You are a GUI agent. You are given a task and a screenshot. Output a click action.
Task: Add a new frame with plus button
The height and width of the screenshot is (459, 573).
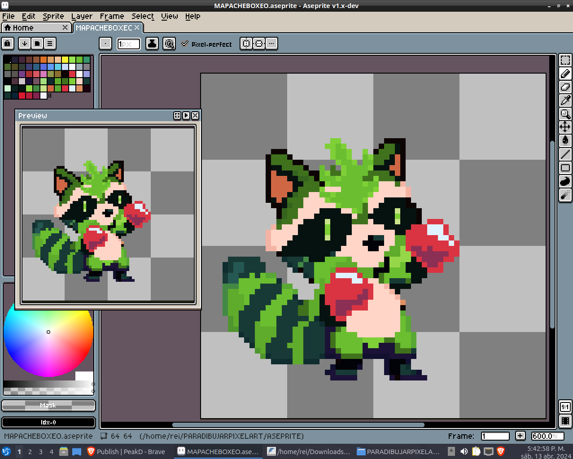click(520, 436)
